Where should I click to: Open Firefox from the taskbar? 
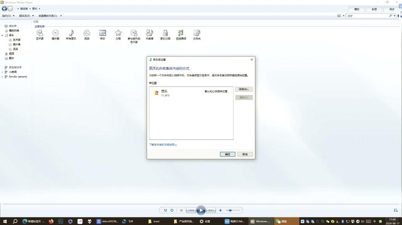coord(51,221)
